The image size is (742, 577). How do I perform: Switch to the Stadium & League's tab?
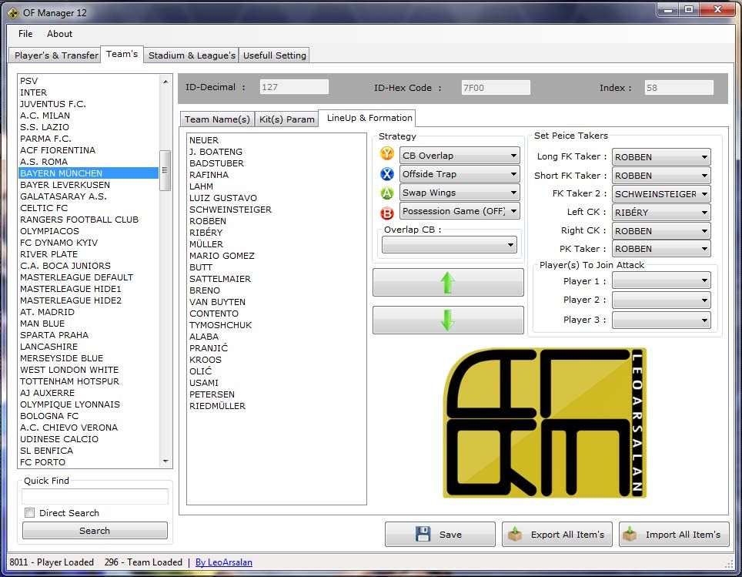pos(192,55)
